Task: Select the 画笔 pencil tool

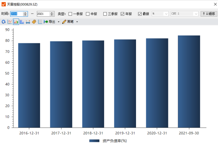Action: point(68,22)
